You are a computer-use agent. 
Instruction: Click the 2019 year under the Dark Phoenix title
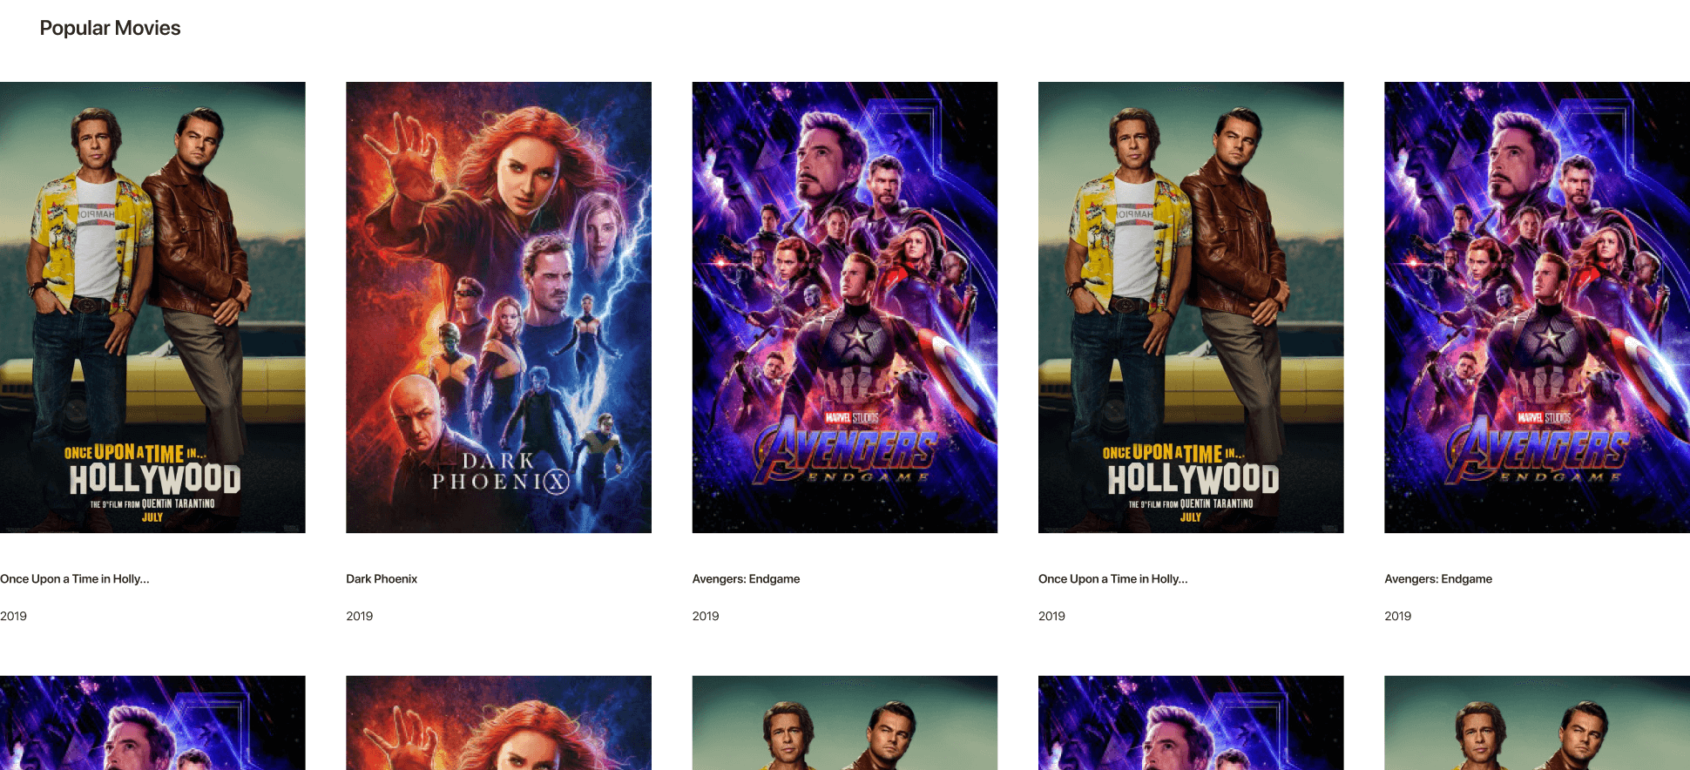[x=359, y=616]
